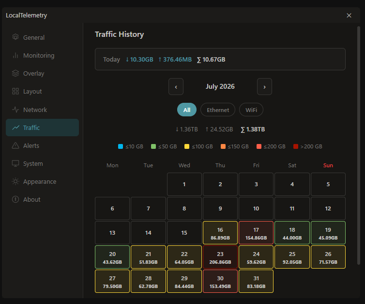The width and height of the screenshot is (365, 304).
Task: Select July 23 with 206.86GB
Action: (220, 257)
